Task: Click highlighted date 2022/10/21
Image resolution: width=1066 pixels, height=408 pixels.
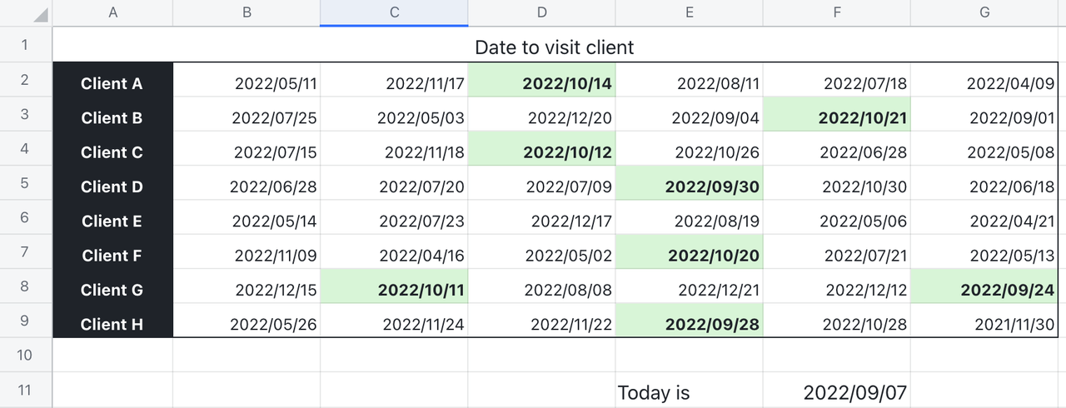Action: click(837, 118)
